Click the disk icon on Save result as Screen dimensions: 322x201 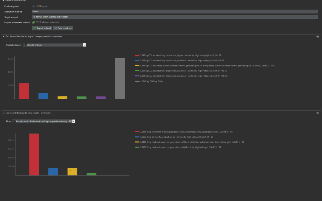tap(56, 28)
